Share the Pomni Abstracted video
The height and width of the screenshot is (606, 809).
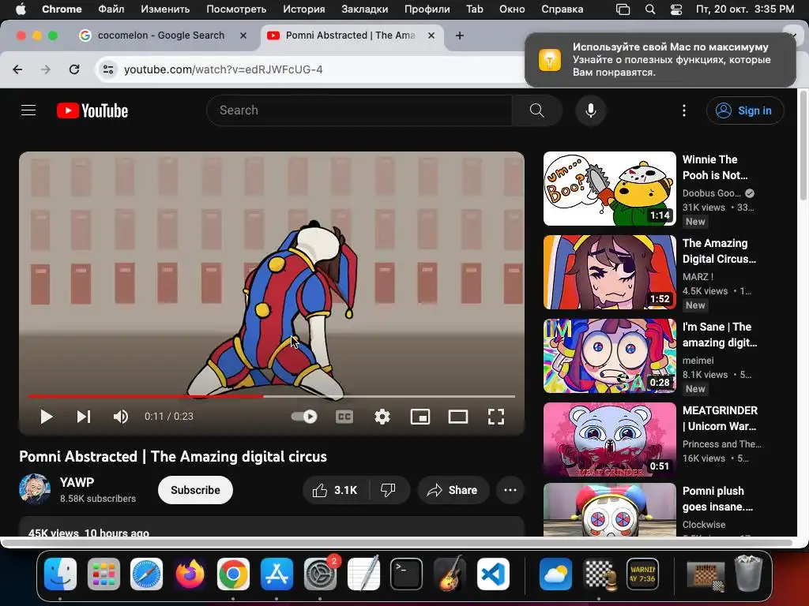click(x=452, y=490)
